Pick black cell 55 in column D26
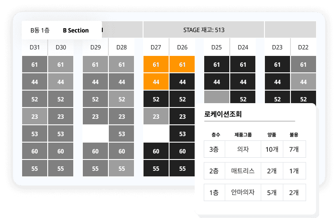Viewport: 336px width, 218px height. (x=182, y=168)
